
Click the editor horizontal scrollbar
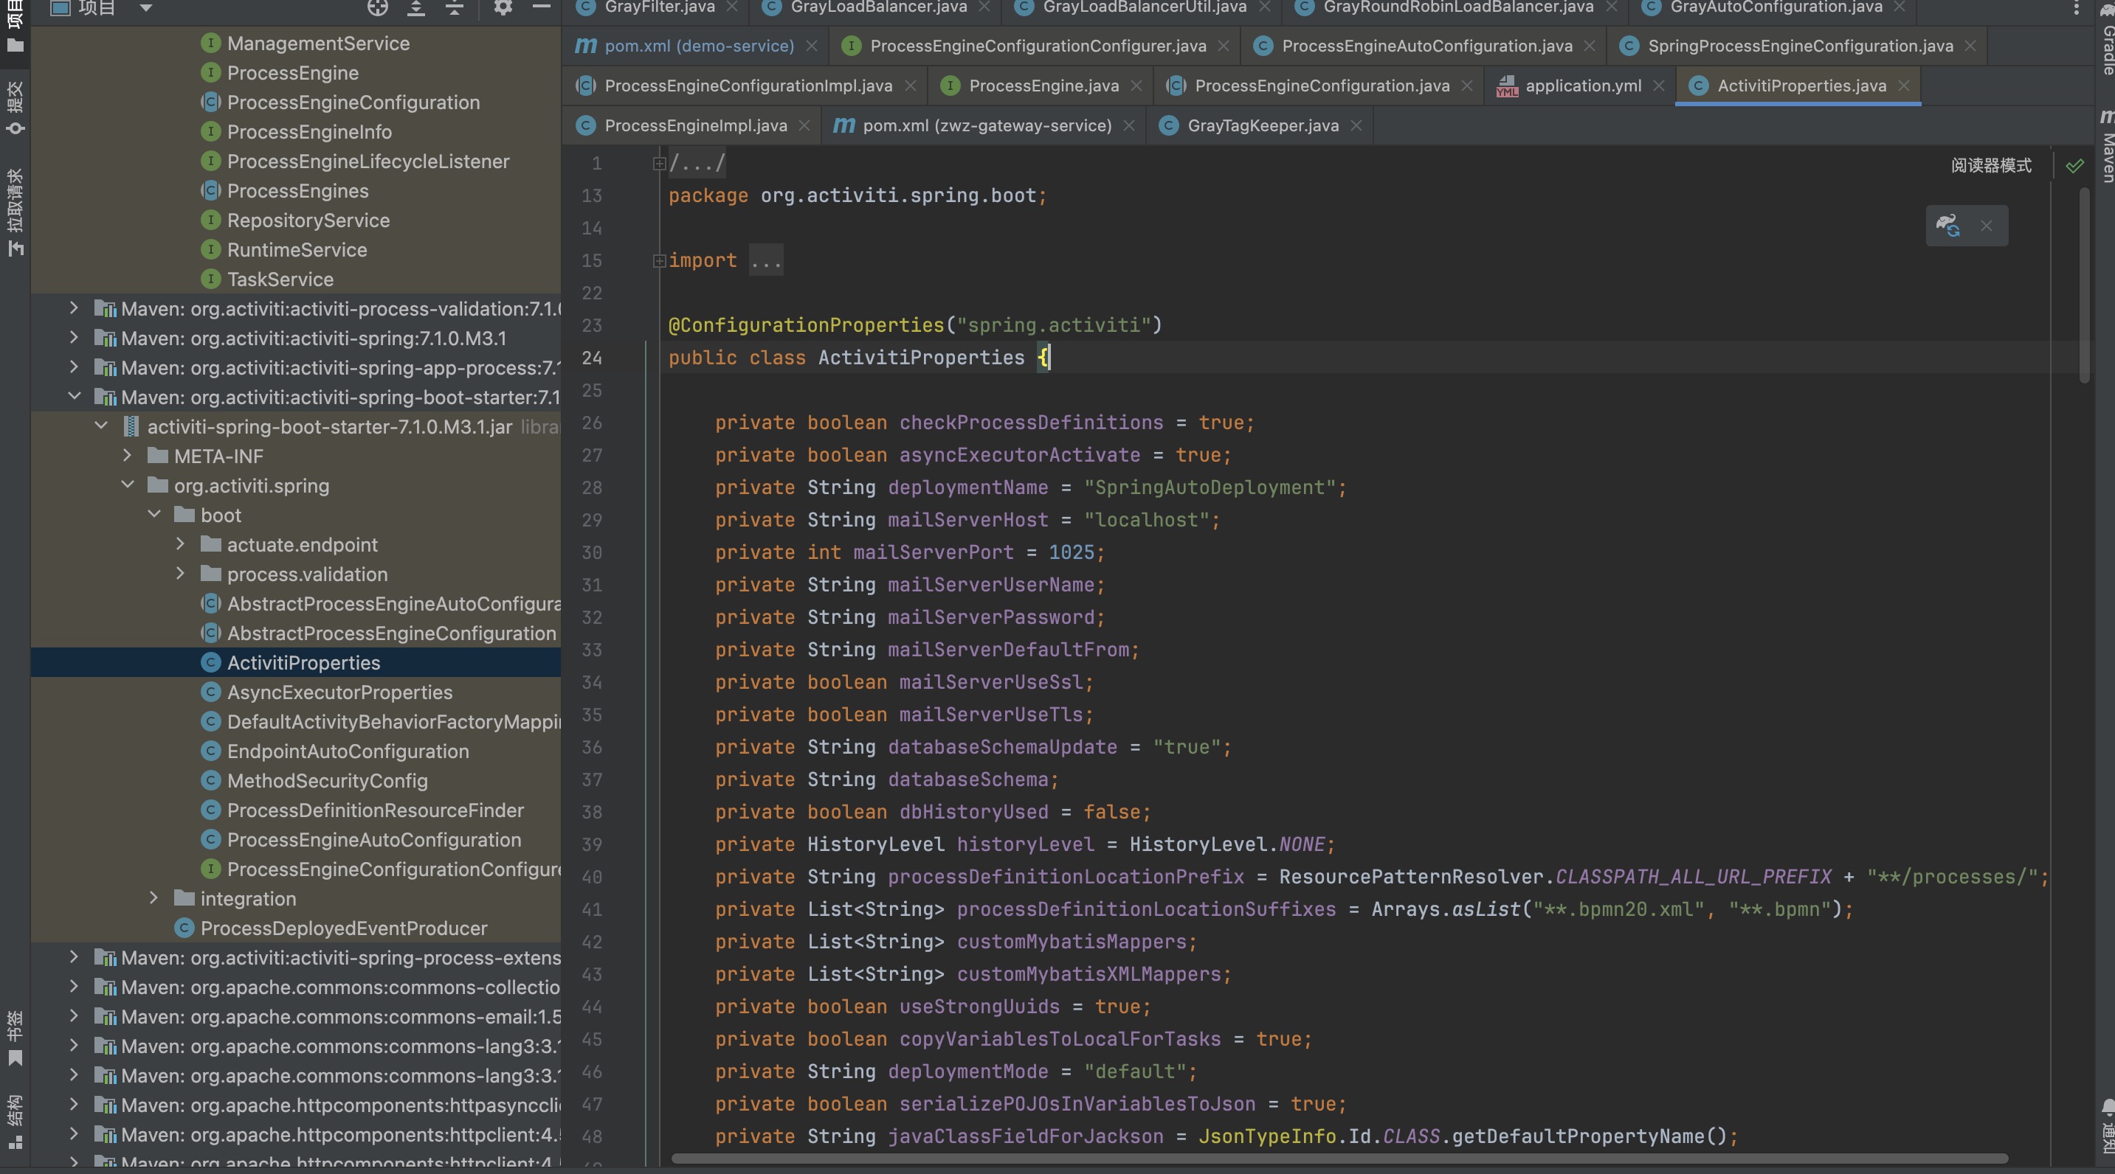pos(1339,1159)
